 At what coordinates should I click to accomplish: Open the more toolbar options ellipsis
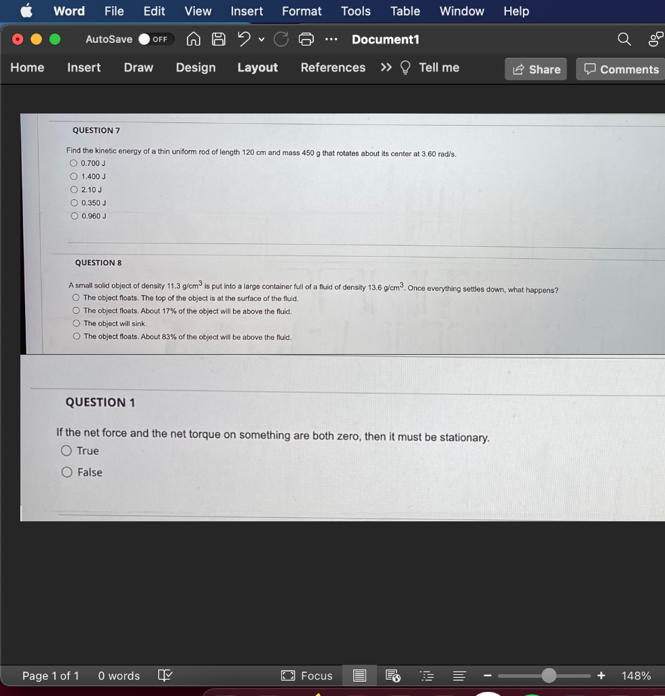pos(331,39)
